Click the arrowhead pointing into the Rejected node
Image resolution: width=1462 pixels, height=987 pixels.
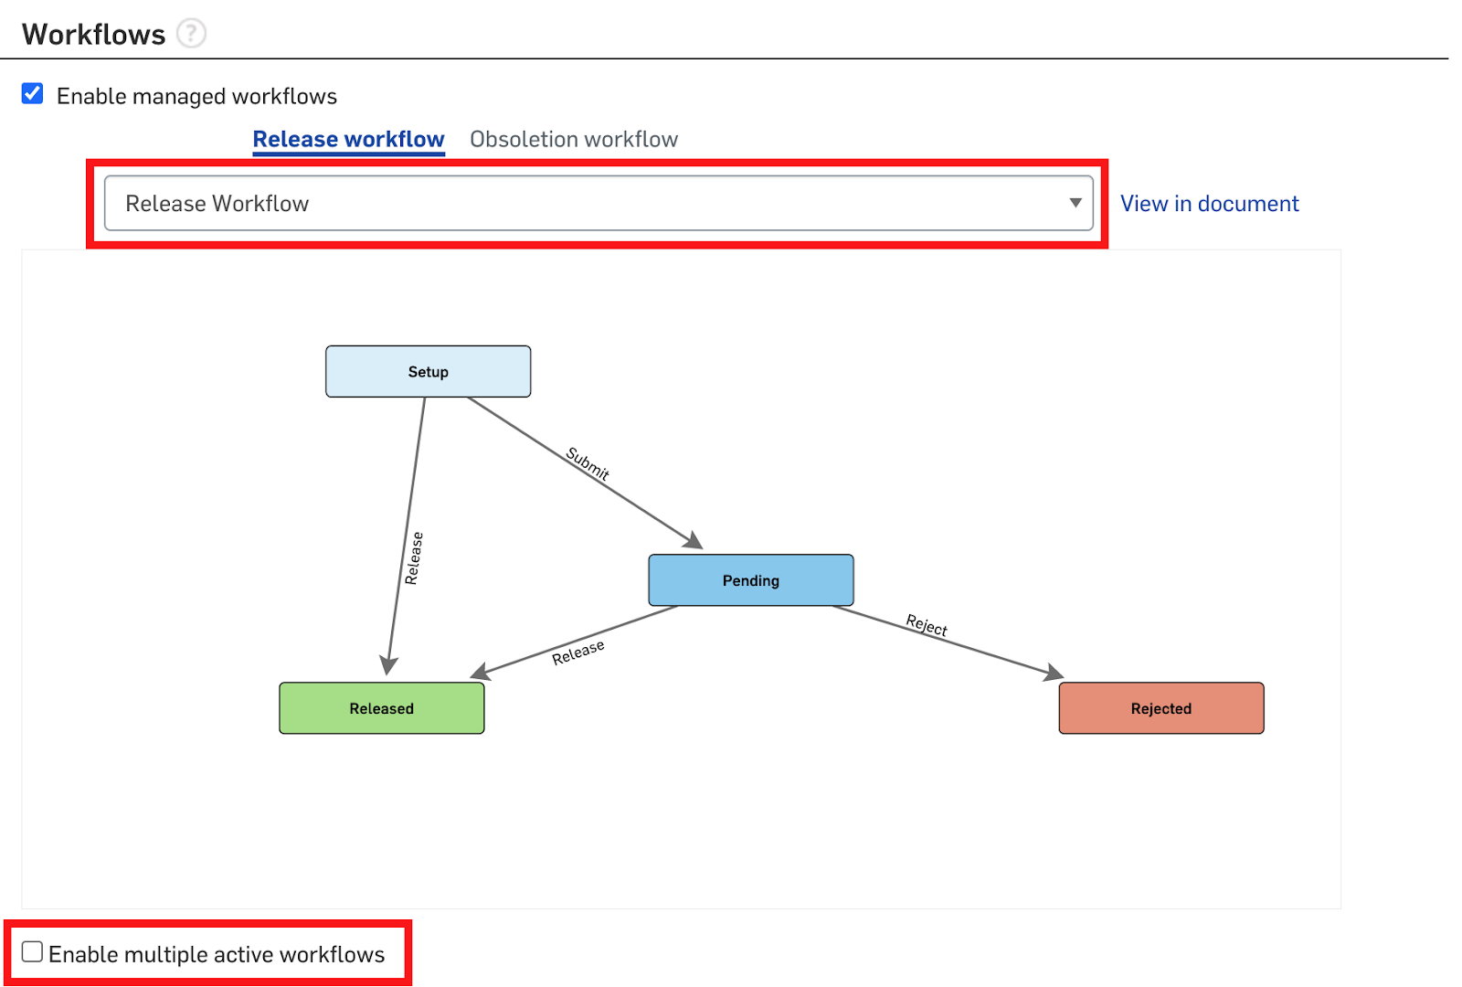pos(1054,674)
